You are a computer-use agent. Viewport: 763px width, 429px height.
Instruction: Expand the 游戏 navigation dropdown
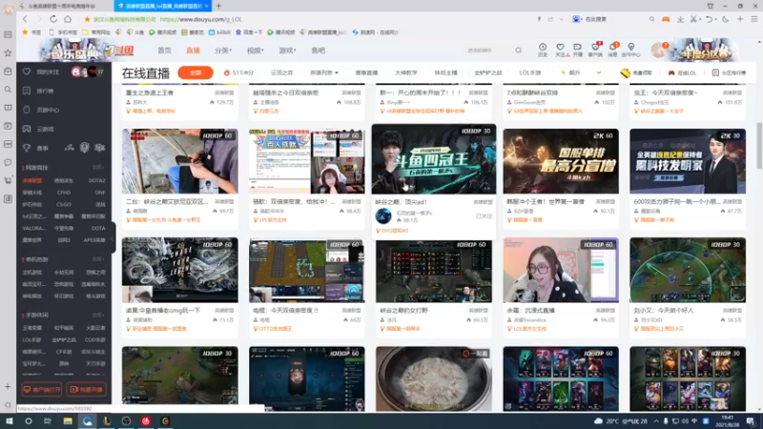pyautogui.click(x=287, y=51)
